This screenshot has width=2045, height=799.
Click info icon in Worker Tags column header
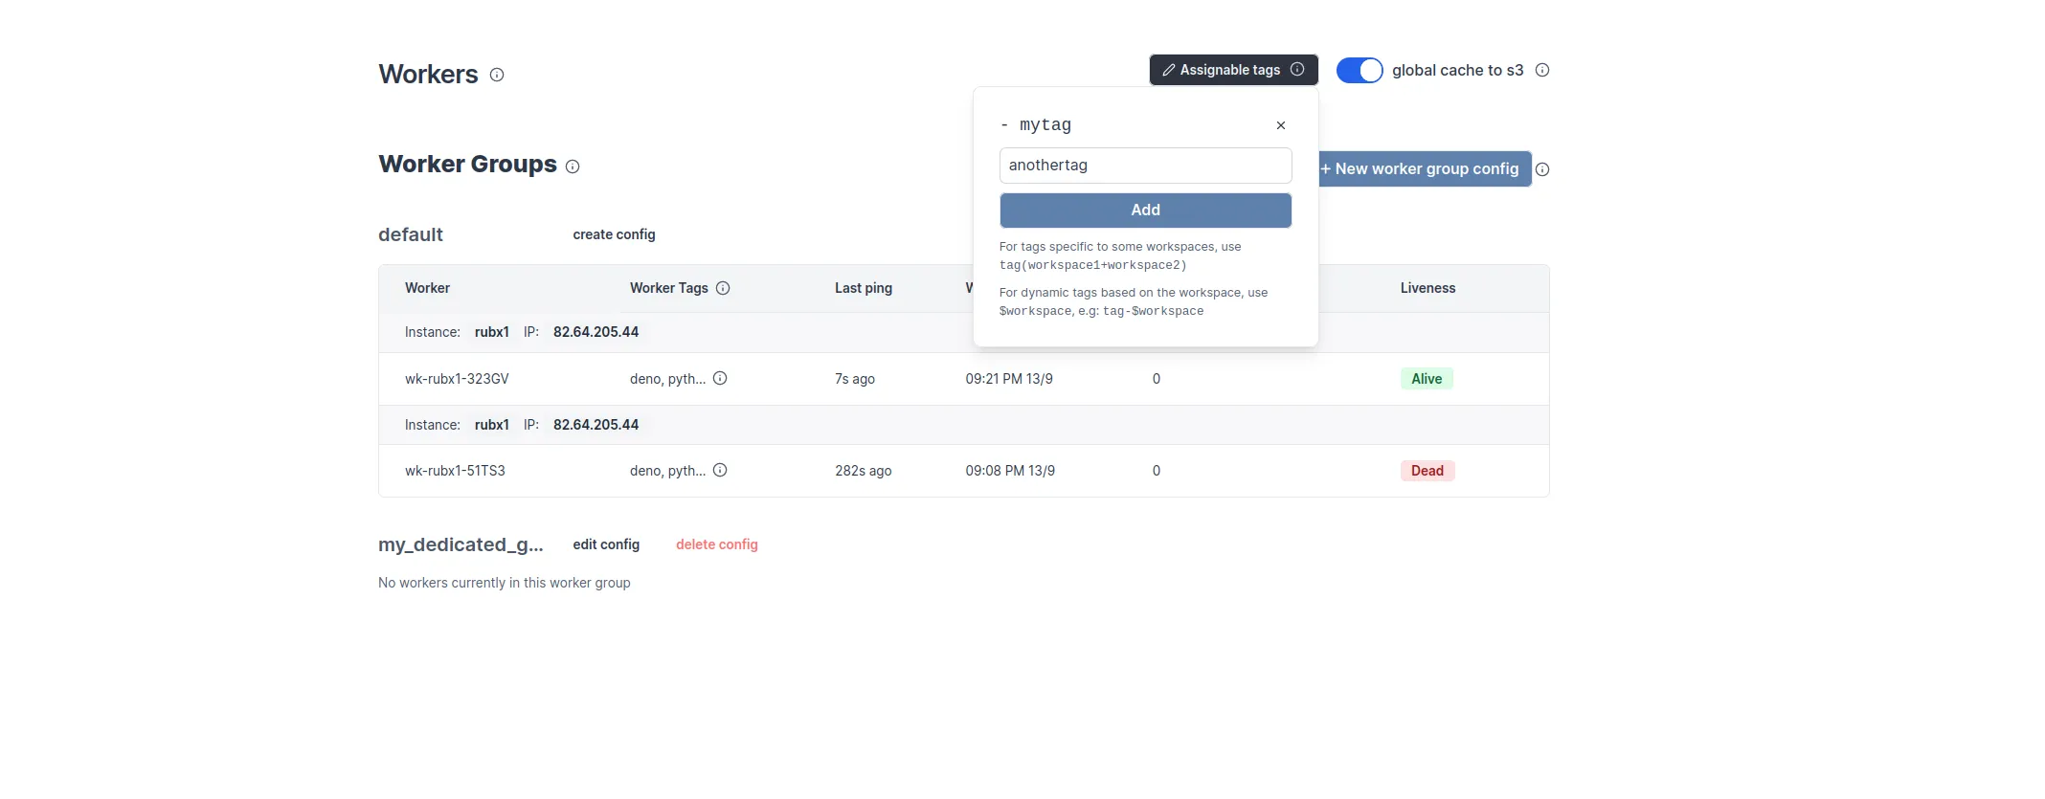pos(723,288)
